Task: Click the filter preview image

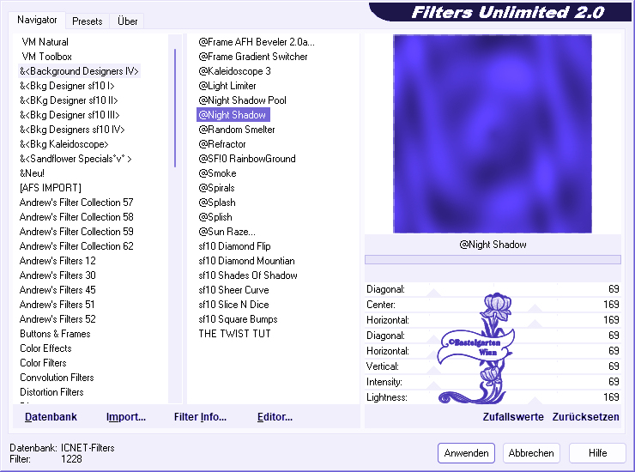Action: [493, 134]
